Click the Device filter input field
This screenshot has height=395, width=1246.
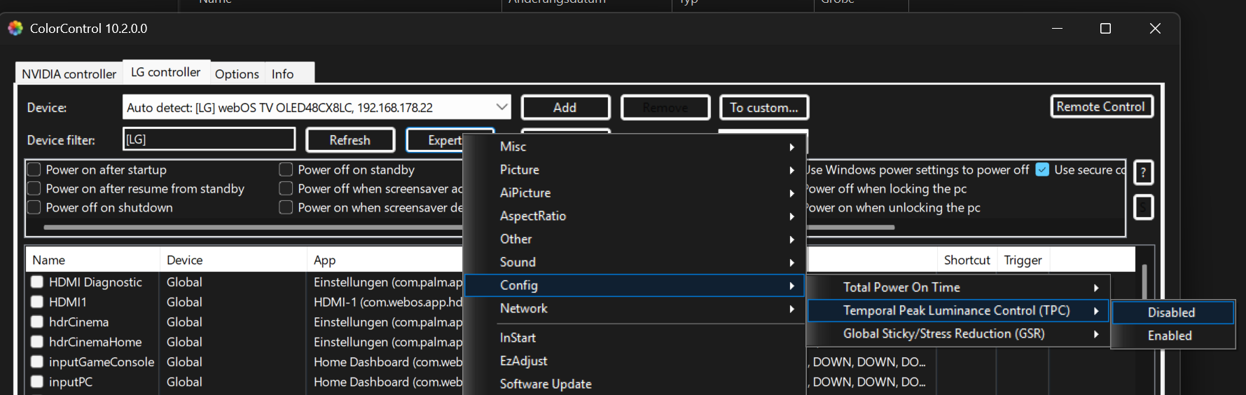(x=209, y=139)
